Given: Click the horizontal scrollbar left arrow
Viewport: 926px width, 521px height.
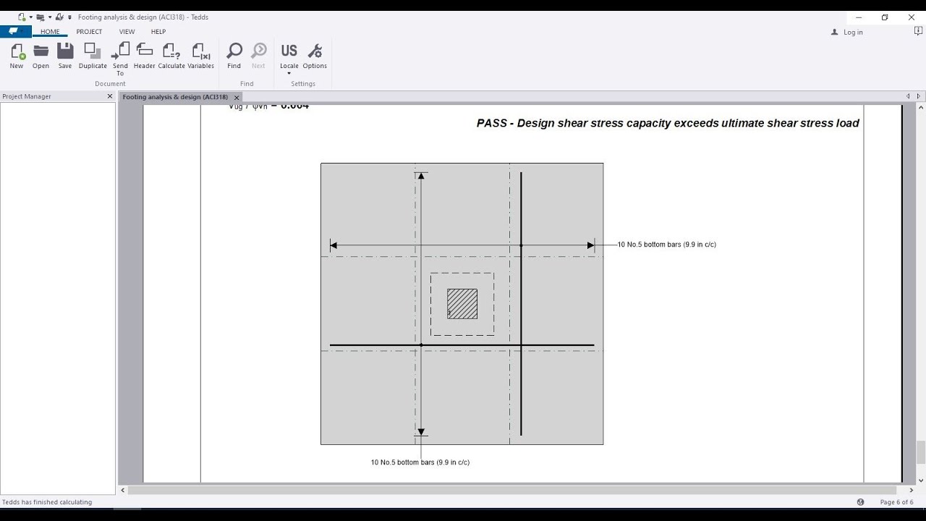Looking at the screenshot, I should tap(123, 490).
